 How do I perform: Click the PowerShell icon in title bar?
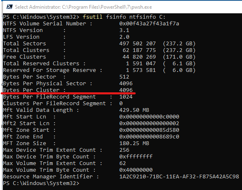point(10,7)
